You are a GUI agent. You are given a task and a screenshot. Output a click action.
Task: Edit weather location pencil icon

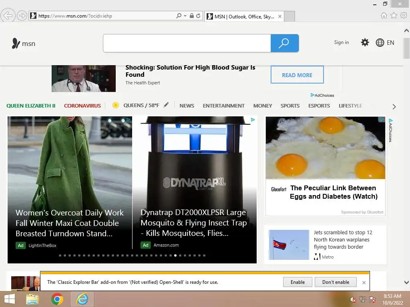pyautogui.click(x=166, y=105)
